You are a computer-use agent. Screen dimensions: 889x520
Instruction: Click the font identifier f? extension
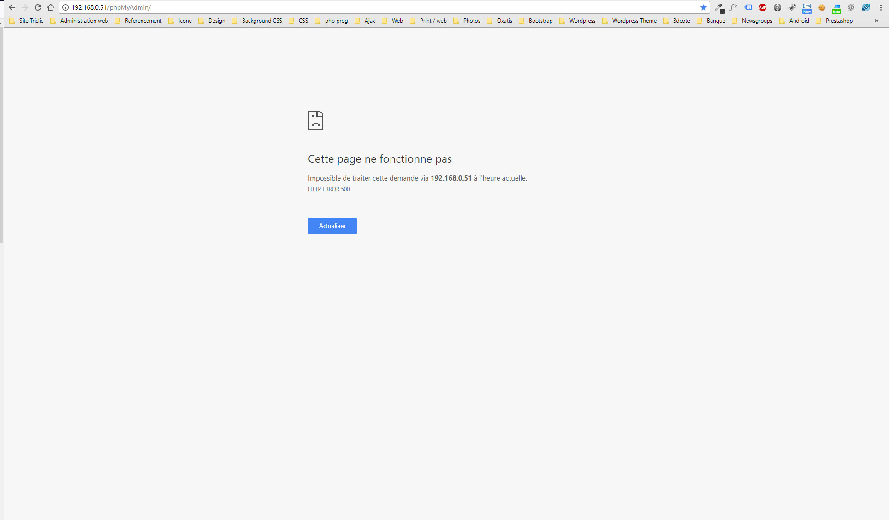[733, 7]
